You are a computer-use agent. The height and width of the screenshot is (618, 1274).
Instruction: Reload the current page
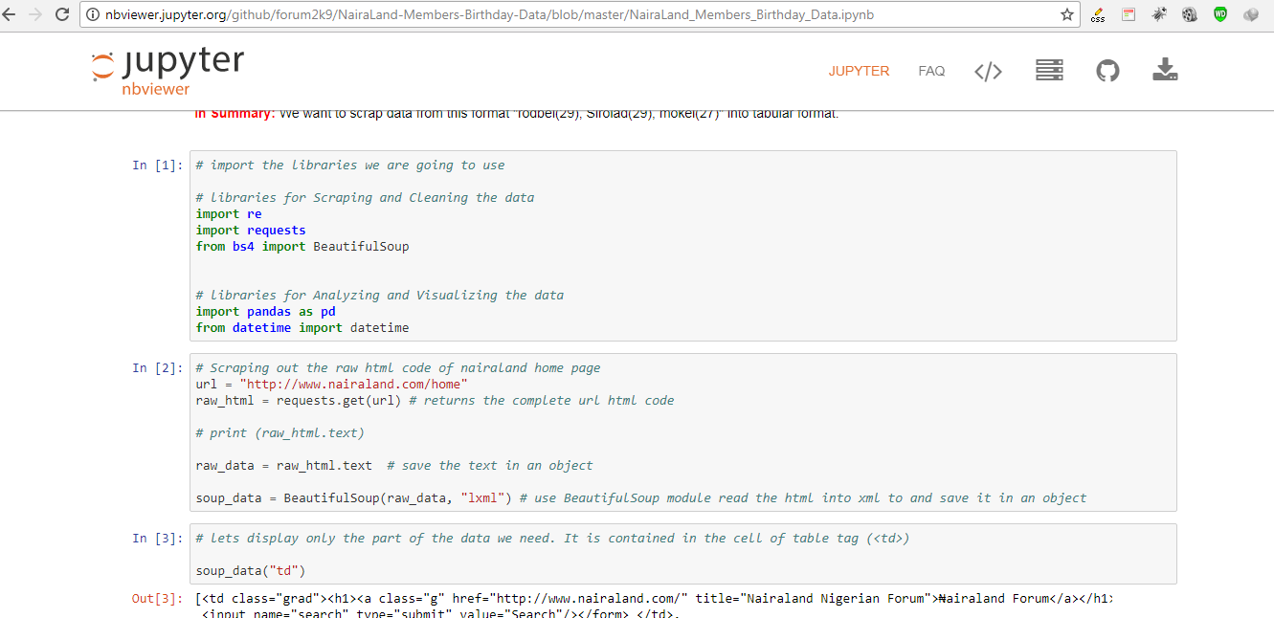pos(62,14)
